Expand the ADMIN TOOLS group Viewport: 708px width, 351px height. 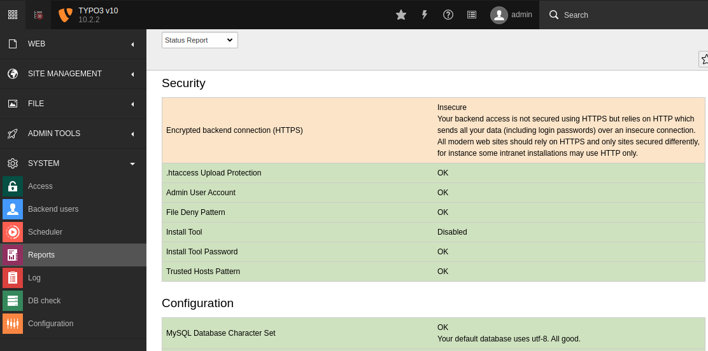pyautogui.click(x=73, y=134)
